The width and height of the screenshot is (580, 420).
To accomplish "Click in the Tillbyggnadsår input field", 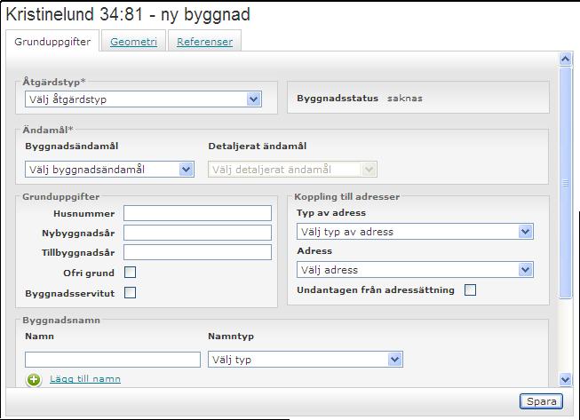I will pos(197,252).
